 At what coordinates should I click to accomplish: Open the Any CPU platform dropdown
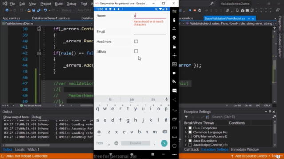pos(84,11)
